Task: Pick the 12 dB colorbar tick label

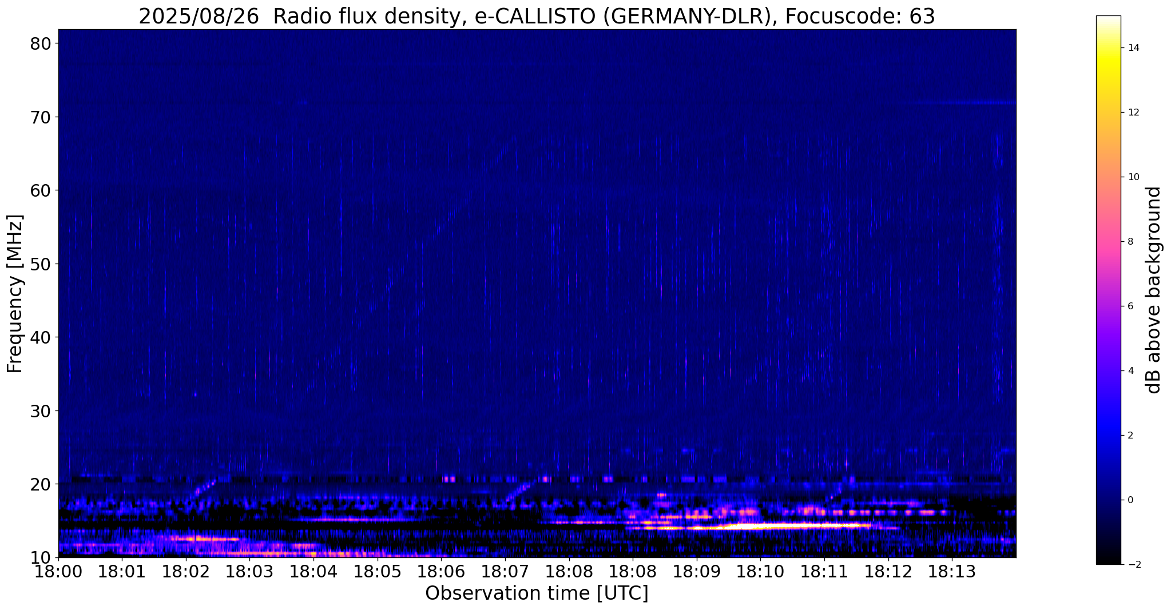Action: pyautogui.click(x=1133, y=113)
